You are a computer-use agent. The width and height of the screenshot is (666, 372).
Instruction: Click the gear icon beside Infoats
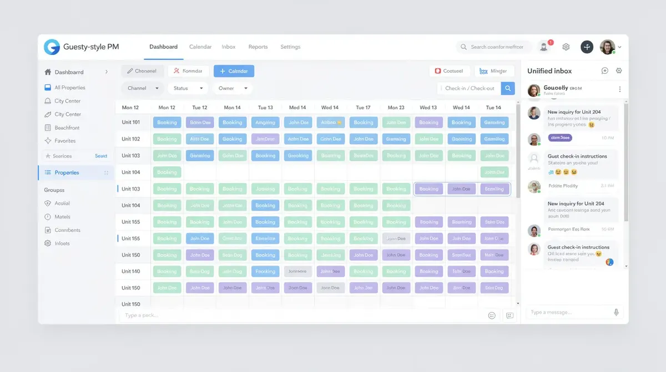tap(48, 243)
